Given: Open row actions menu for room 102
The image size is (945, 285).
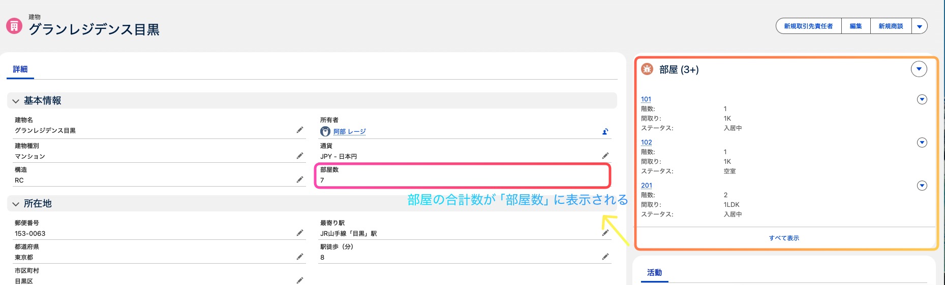Looking at the screenshot, I should pyautogui.click(x=922, y=142).
